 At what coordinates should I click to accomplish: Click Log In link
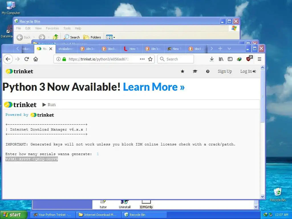coord(248,71)
